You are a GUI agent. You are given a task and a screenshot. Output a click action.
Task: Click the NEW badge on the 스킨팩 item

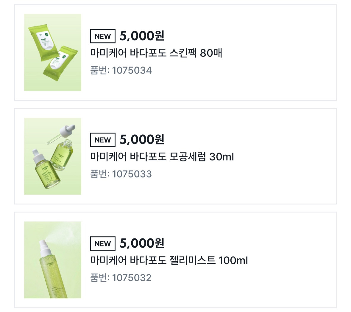click(x=103, y=36)
